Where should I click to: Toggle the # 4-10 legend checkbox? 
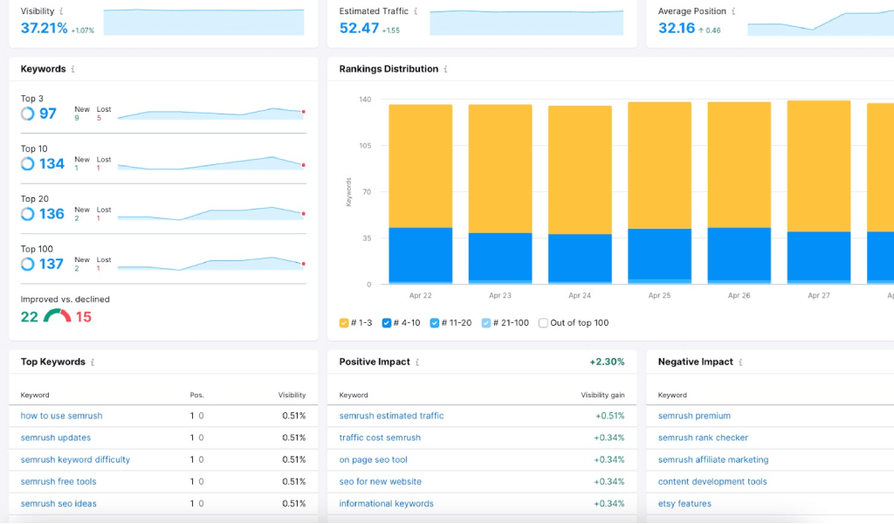coord(387,323)
